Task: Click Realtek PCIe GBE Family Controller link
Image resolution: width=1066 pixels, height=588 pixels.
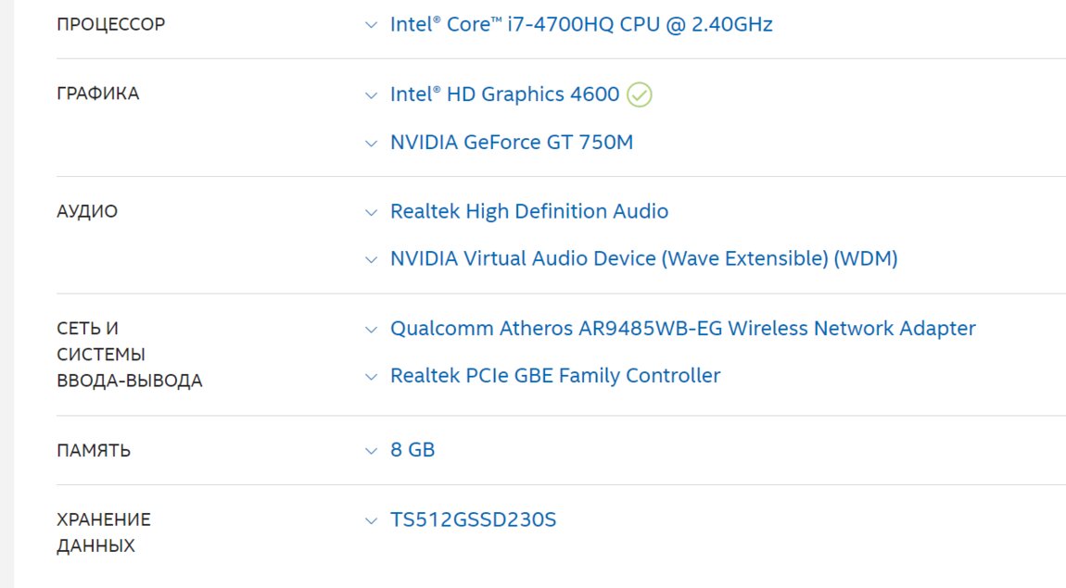Action: (555, 376)
